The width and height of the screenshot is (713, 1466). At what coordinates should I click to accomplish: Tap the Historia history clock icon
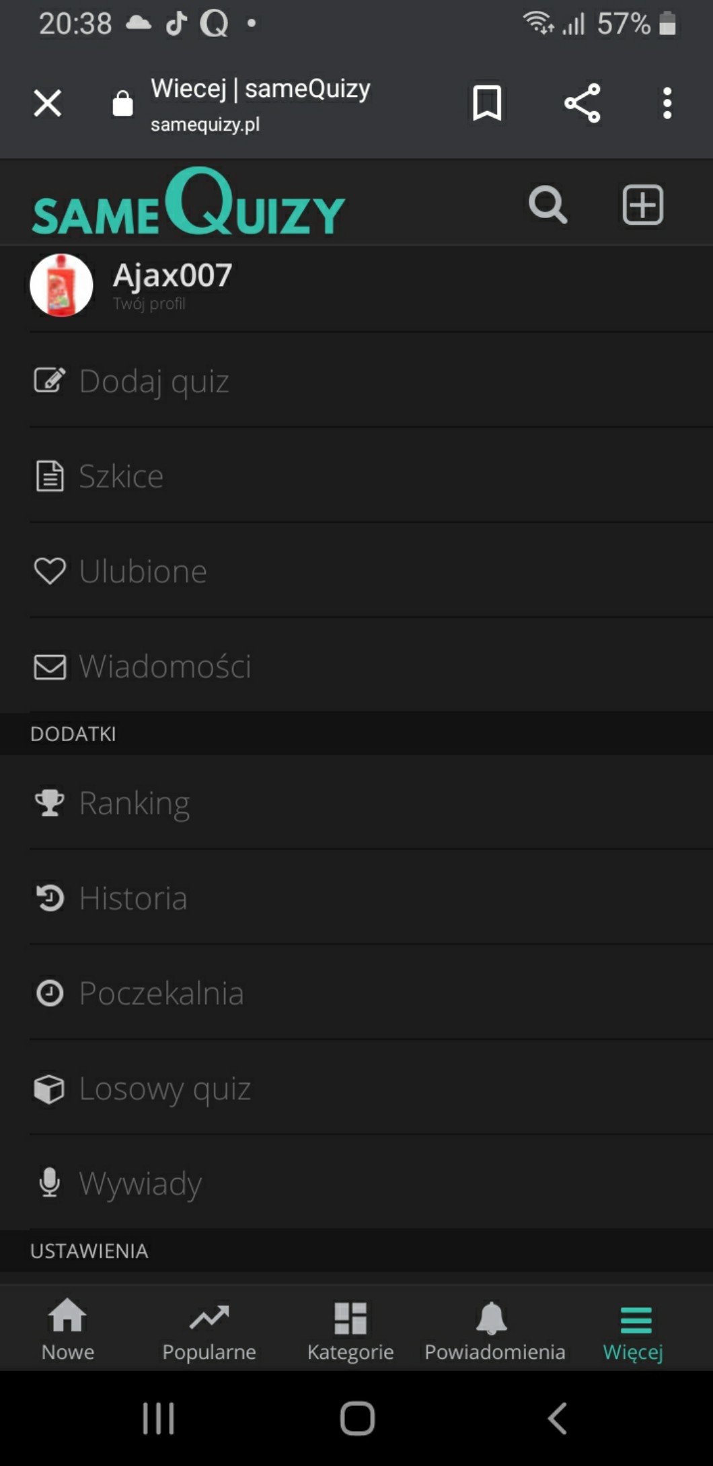[x=50, y=898]
